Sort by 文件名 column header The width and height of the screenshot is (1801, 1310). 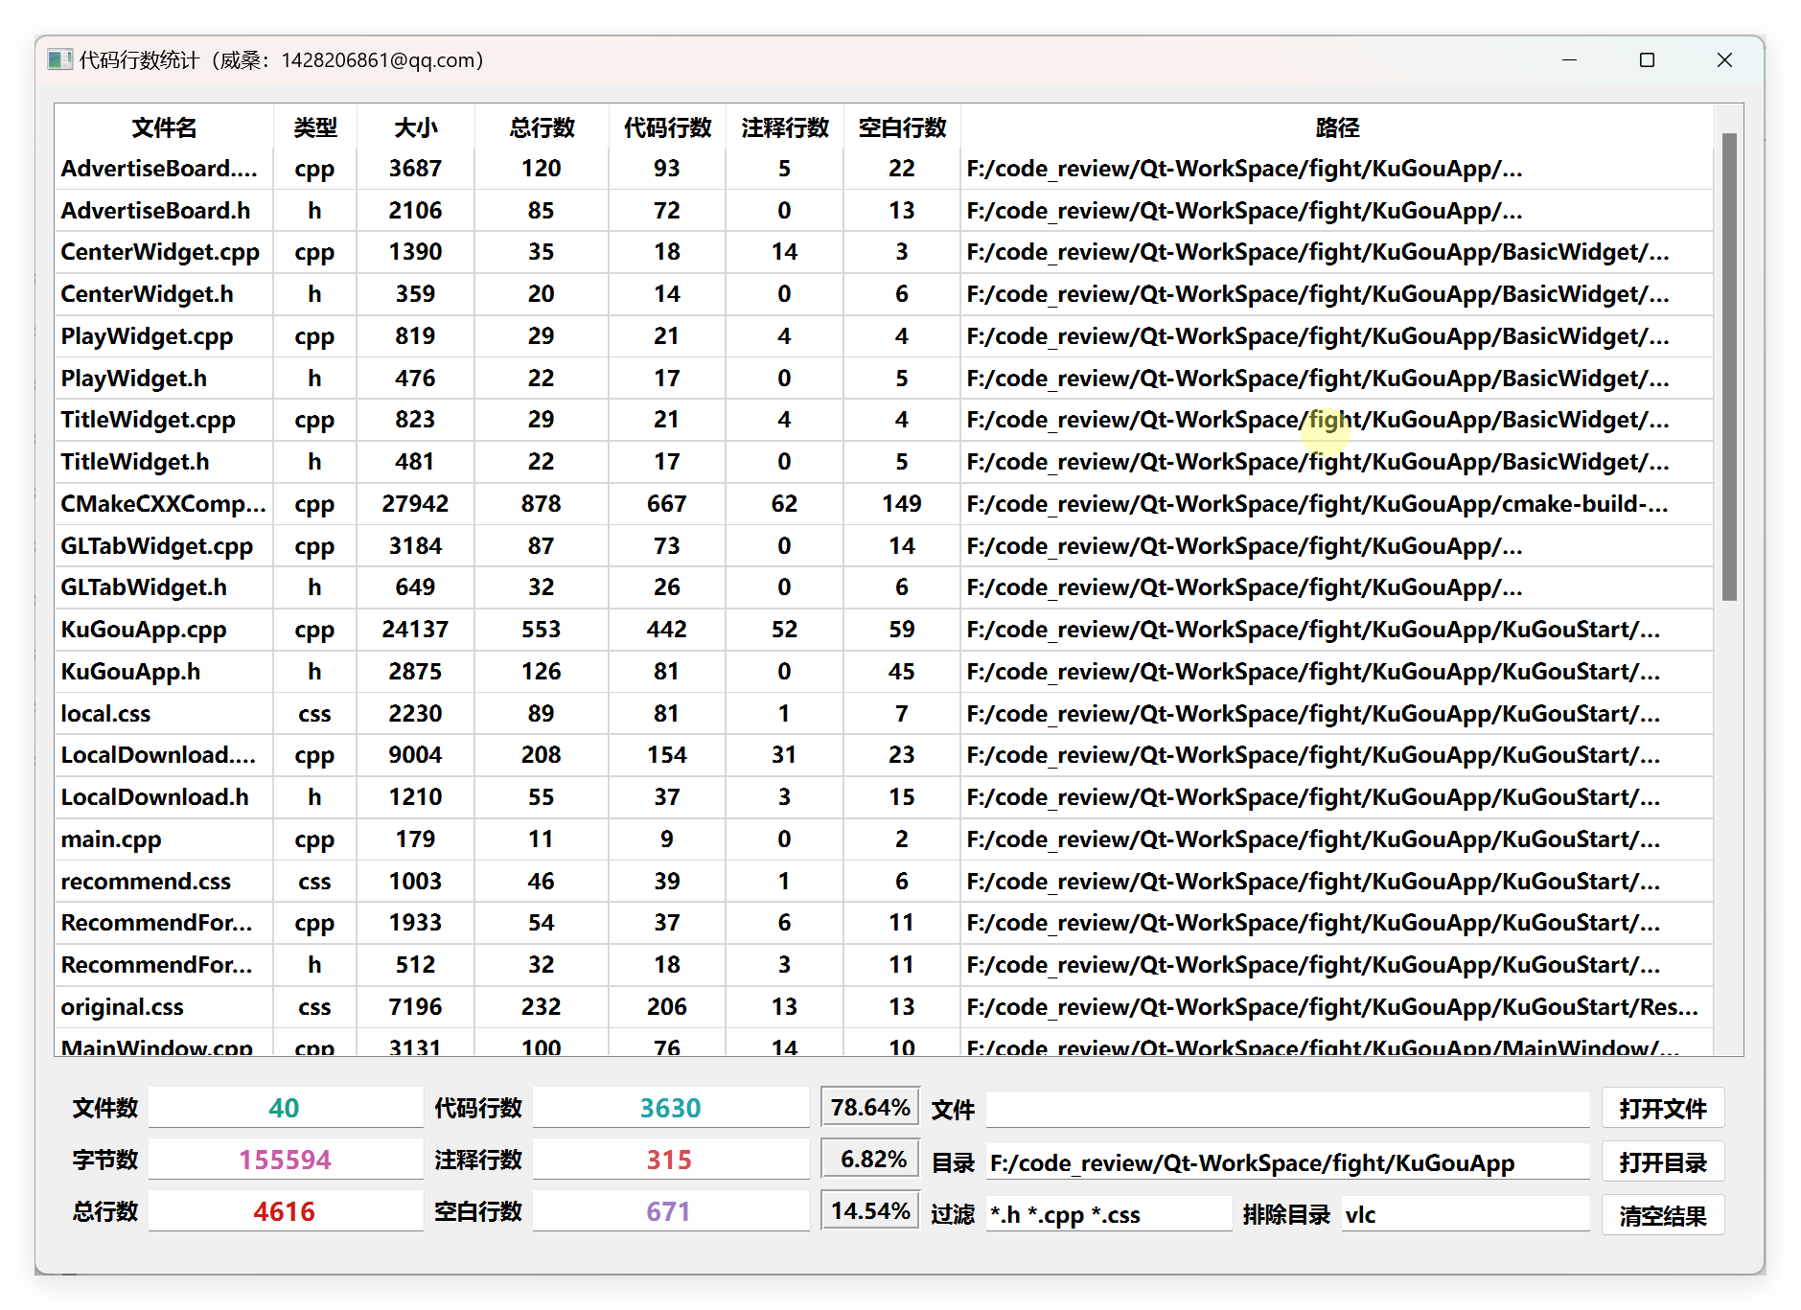[164, 127]
